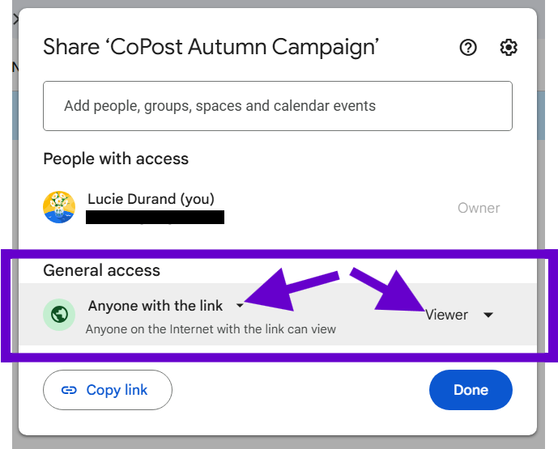
Task: Open share settings gear icon
Action: pyautogui.click(x=509, y=48)
